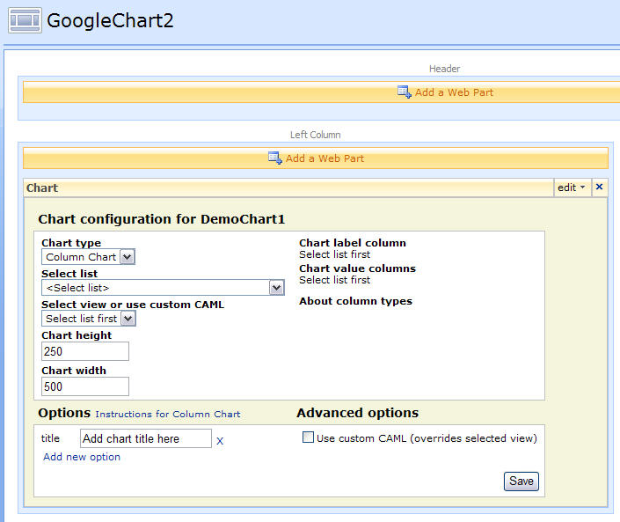Click the Chart height input field
This screenshot has width=620, height=522.
[x=85, y=351]
